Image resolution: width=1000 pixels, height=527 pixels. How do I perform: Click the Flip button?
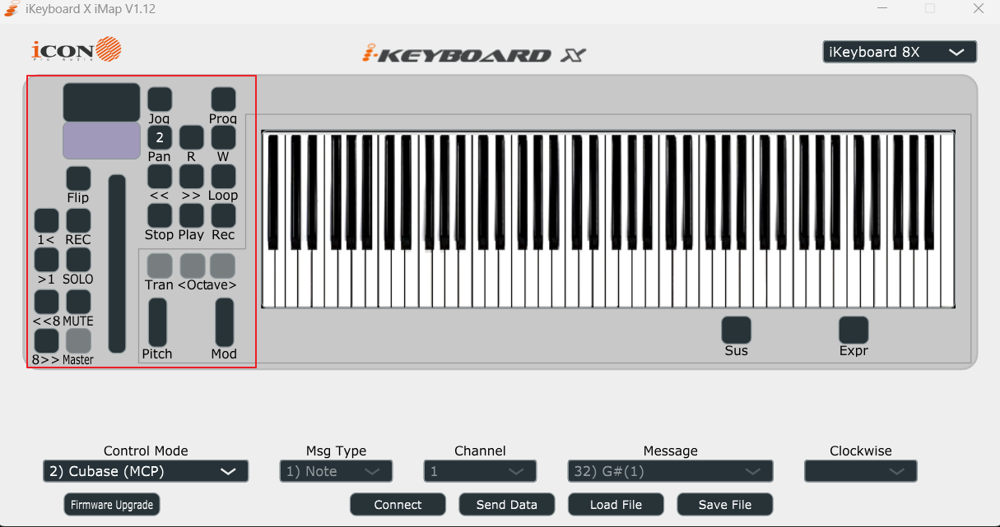tap(78, 178)
